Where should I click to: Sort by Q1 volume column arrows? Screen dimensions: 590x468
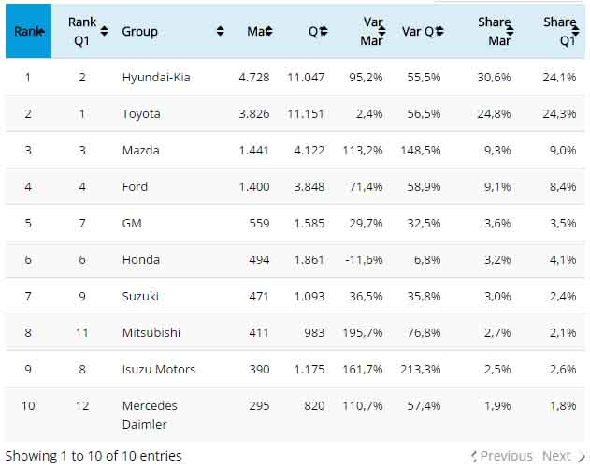click(324, 31)
